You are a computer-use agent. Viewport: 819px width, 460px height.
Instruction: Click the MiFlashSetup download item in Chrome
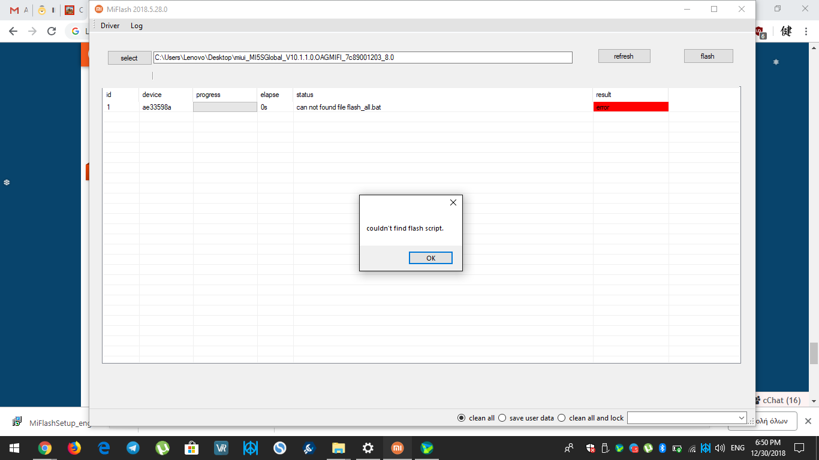tap(52, 422)
